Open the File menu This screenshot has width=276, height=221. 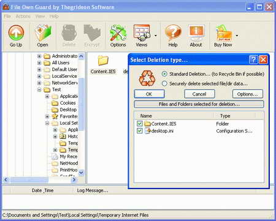pos(7,17)
